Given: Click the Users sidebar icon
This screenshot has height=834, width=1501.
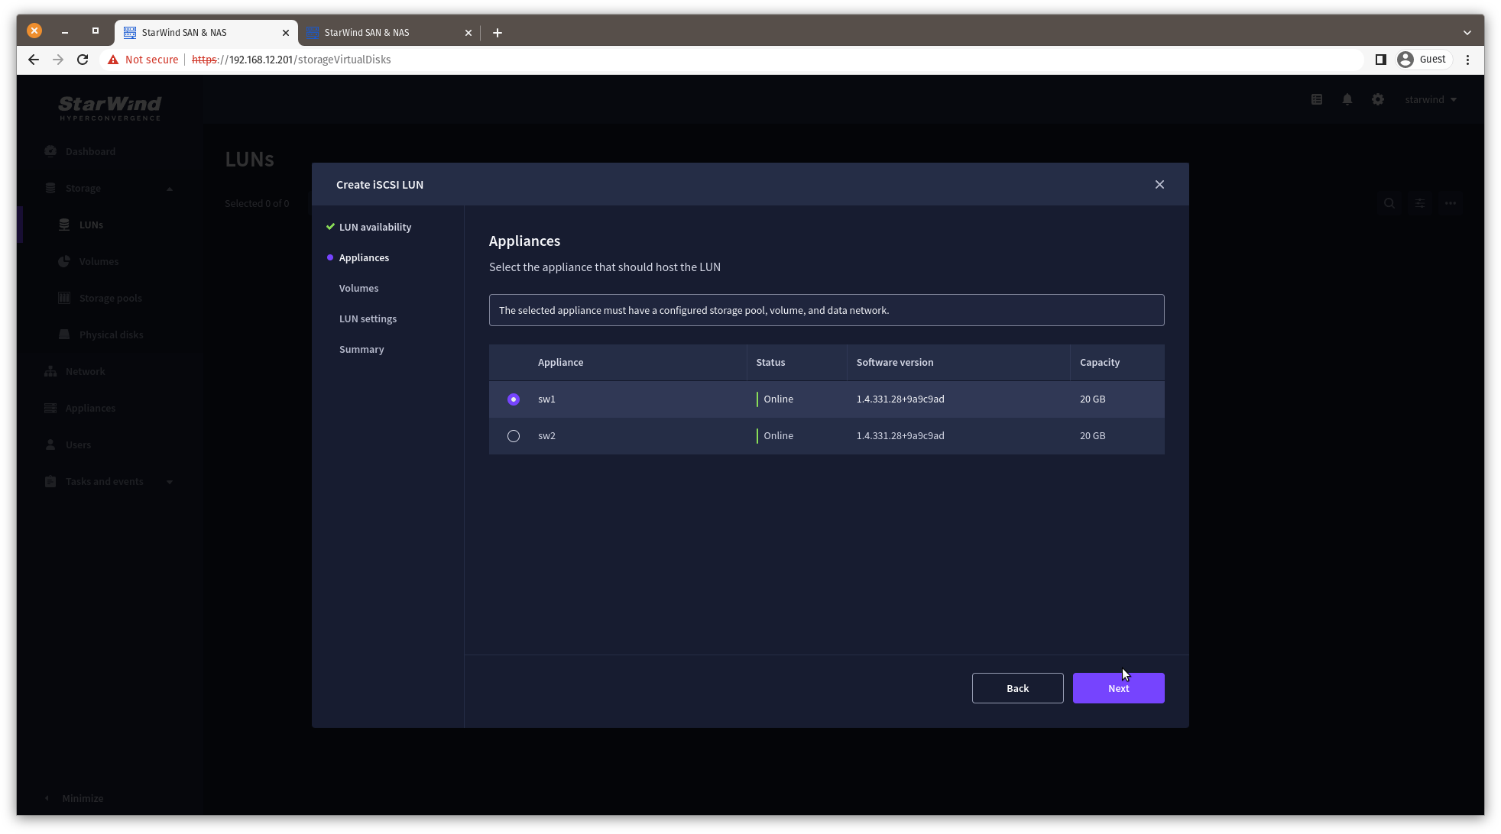Looking at the screenshot, I should [x=50, y=444].
